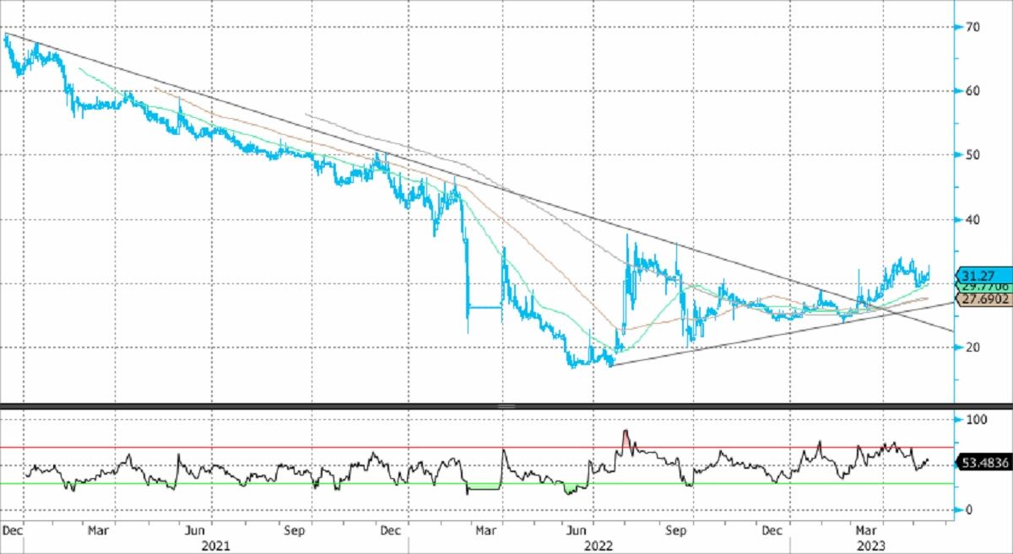Click the 40 price axis label
This screenshot has width=1013, height=554.
(972, 219)
